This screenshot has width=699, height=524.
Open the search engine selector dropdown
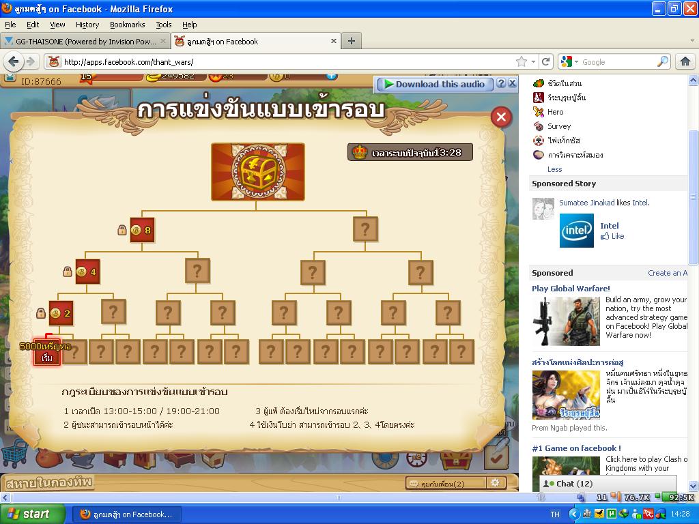click(570, 62)
